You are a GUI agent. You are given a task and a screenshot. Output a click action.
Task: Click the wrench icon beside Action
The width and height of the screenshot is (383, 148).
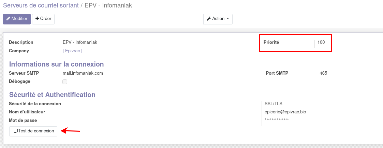point(209,19)
